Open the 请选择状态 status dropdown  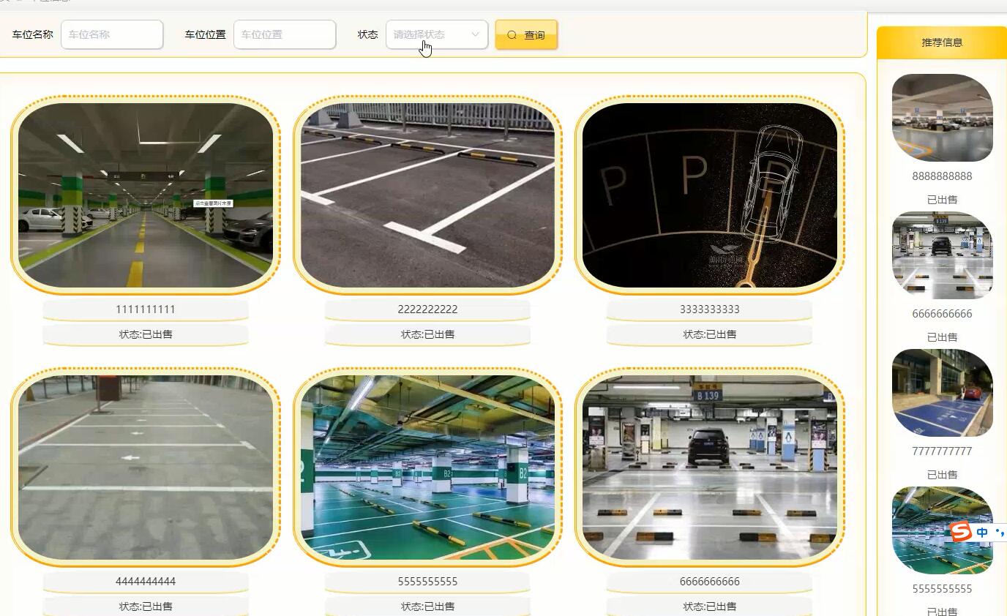(x=437, y=34)
